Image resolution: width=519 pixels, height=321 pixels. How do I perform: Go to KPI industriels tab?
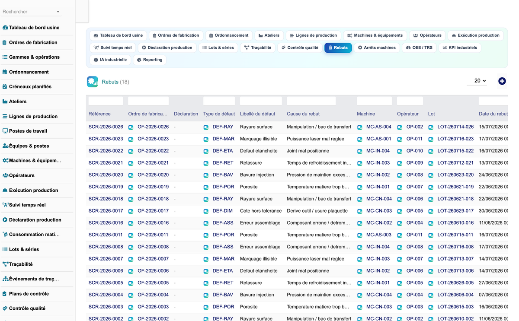[x=460, y=48]
